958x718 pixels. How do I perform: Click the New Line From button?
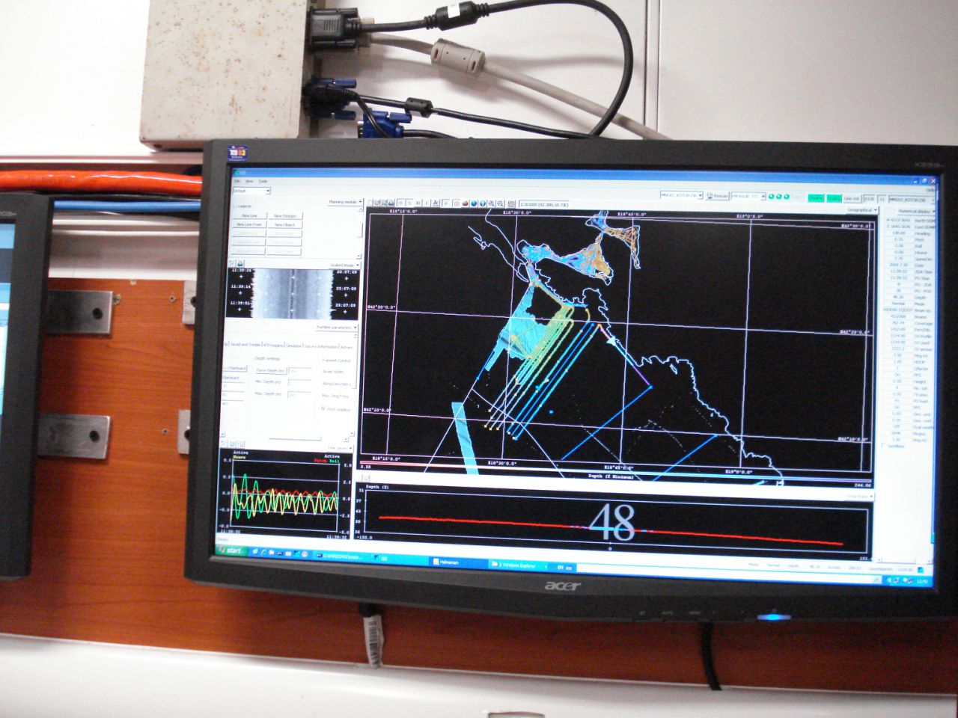pyautogui.click(x=249, y=224)
